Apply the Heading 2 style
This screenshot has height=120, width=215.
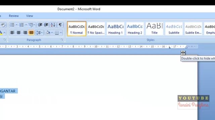point(135,29)
